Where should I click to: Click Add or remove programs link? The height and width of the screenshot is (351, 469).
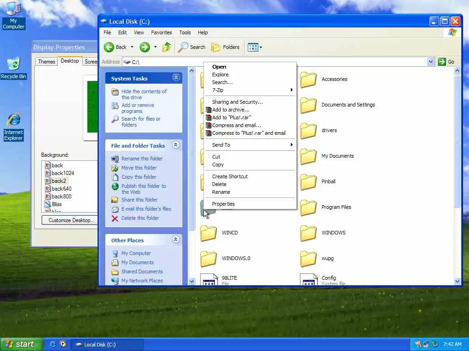point(138,108)
